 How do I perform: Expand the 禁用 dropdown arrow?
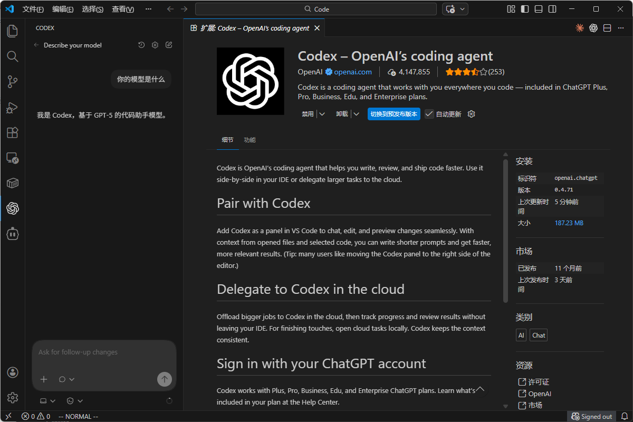pos(322,114)
